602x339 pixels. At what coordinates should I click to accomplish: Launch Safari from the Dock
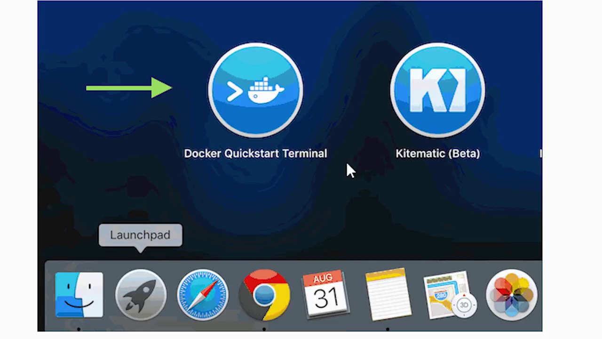pyautogui.click(x=203, y=295)
